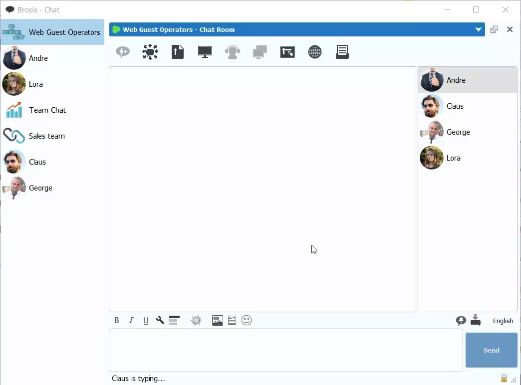Open Andre chat in left sidebar
The width and height of the screenshot is (521, 385).
(x=52, y=58)
